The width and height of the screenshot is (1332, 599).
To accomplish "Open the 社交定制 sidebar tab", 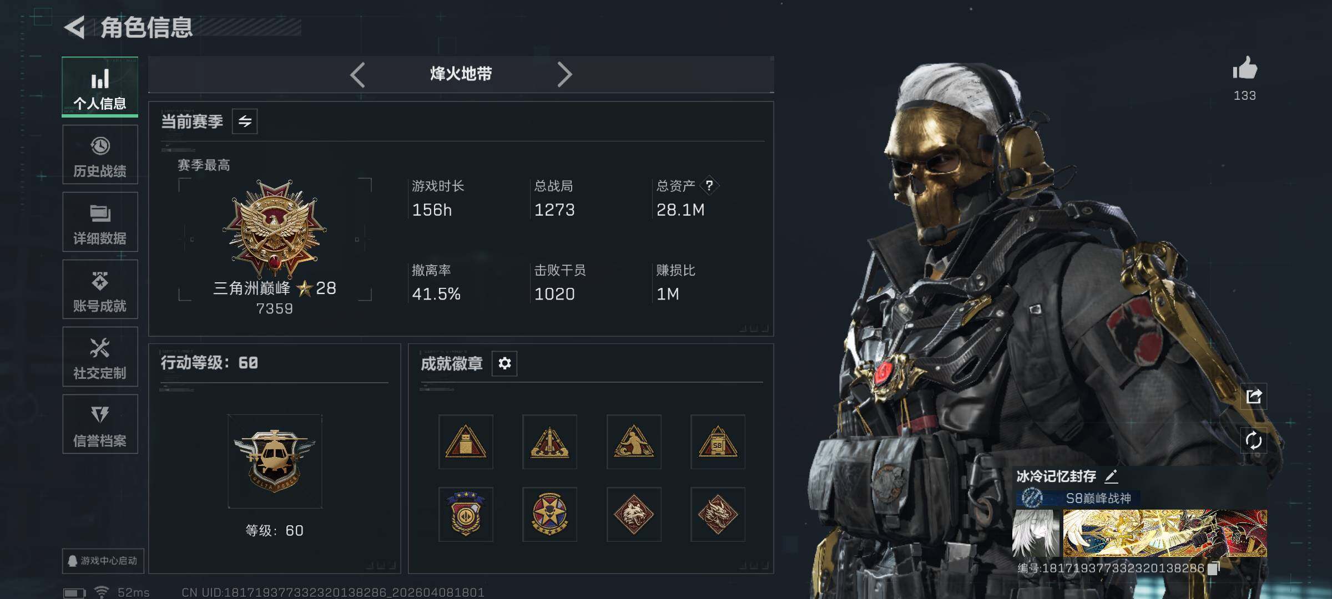I will [100, 357].
